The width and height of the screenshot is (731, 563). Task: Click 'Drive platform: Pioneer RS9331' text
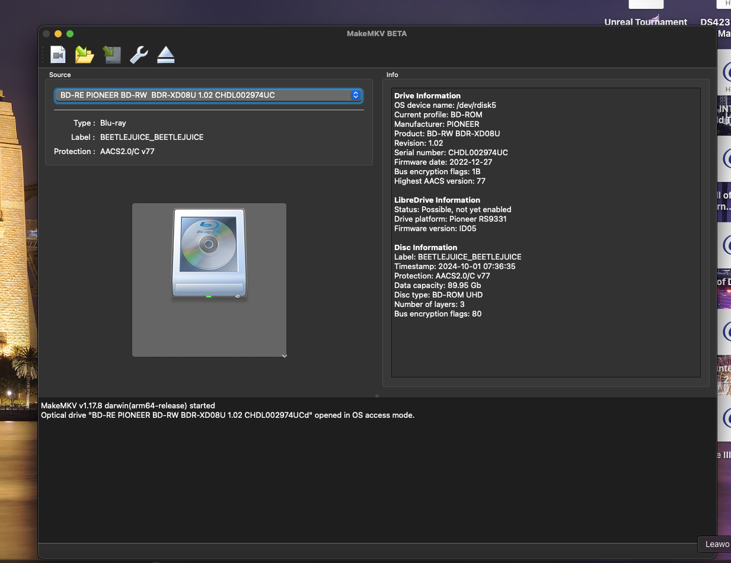pos(450,219)
